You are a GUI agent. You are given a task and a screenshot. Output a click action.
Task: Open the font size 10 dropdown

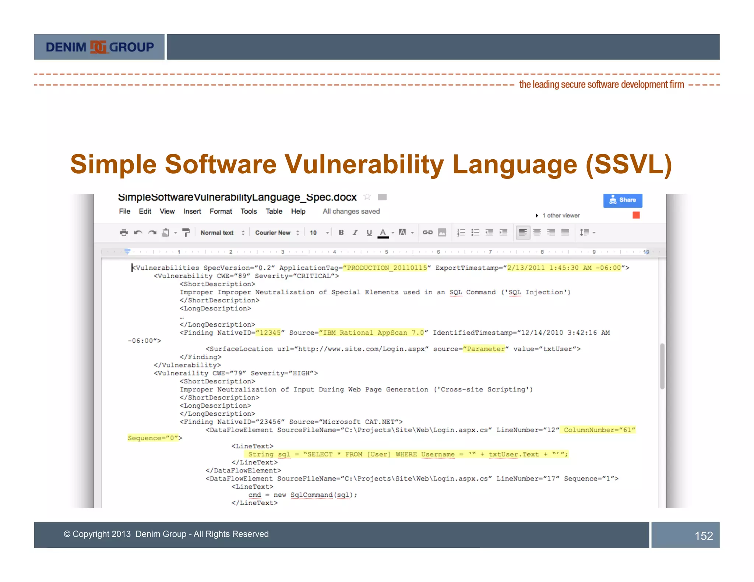(x=319, y=233)
